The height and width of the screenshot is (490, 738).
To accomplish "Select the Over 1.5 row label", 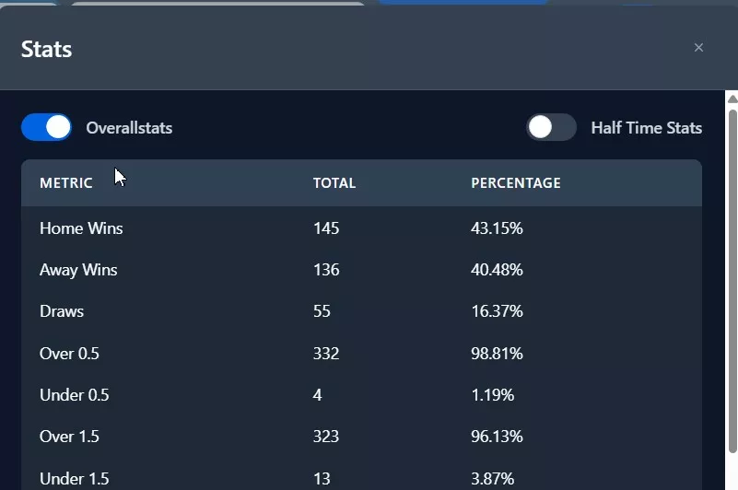I will coord(69,437).
